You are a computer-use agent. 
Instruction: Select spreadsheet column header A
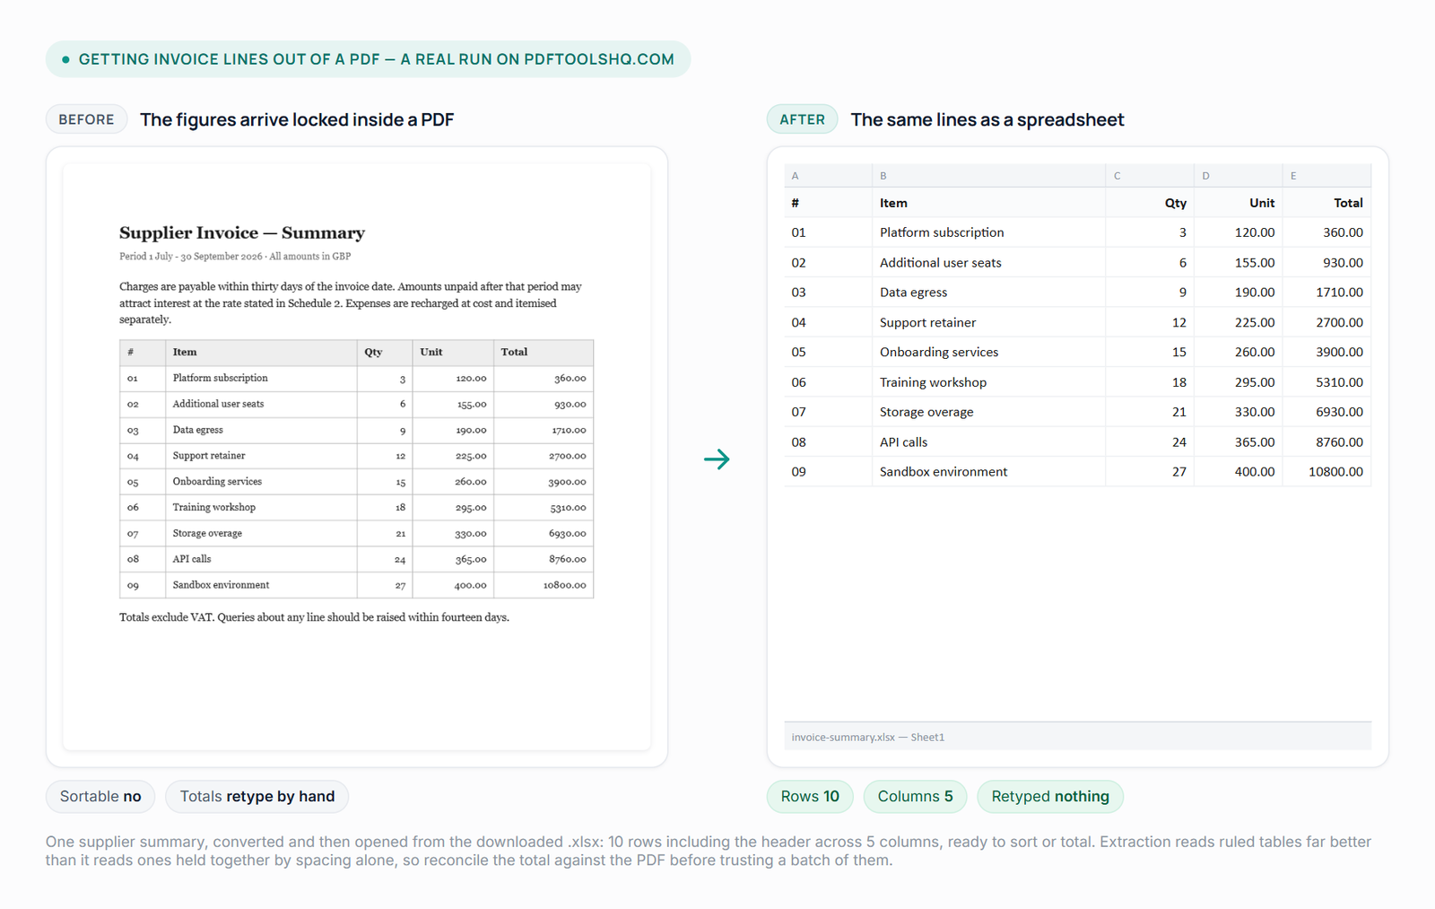tap(828, 176)
